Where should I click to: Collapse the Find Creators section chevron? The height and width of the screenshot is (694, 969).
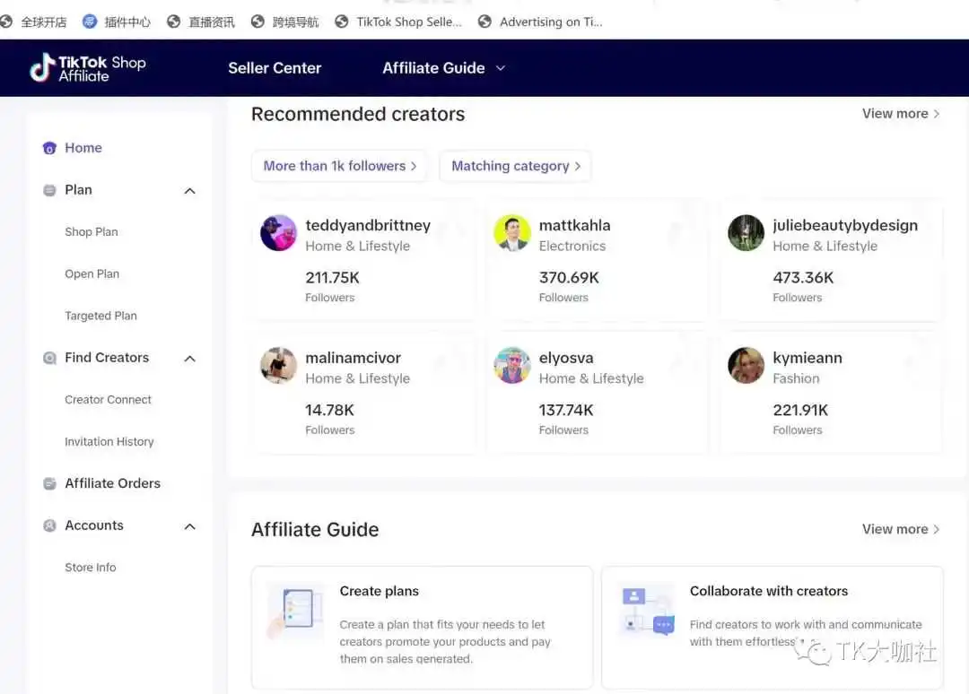(x=189, y=359)
